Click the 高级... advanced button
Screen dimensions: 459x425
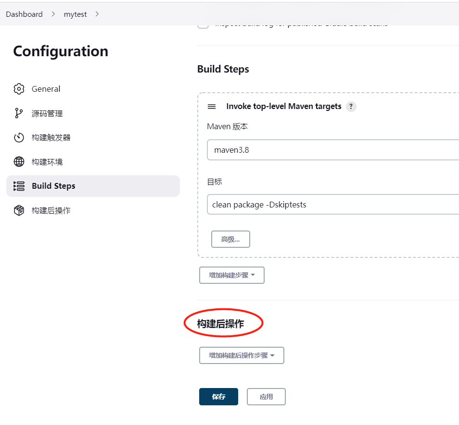(230, 239)
